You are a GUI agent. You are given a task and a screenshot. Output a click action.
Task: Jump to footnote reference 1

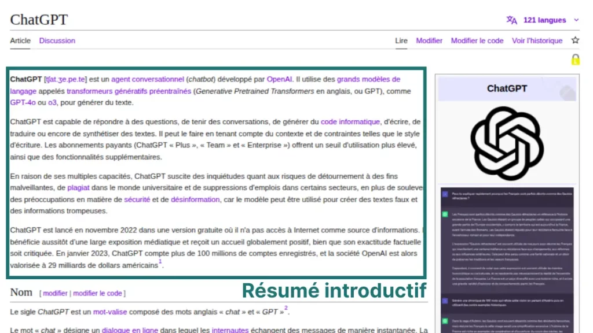[160, 261]
